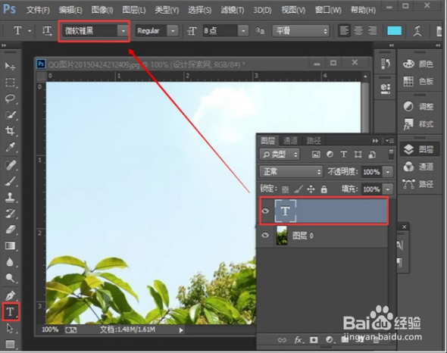Select the Lasso tool
Image resolution: width=447 pixels, height=353 pixels.
tap(10, 98)
